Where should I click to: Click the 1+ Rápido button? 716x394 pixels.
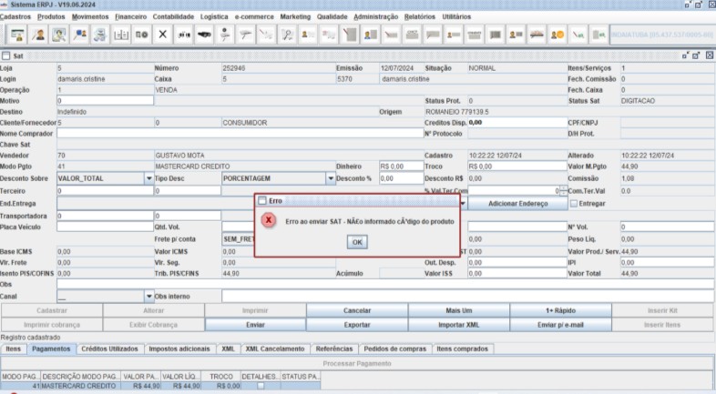(x=561, y=310)
